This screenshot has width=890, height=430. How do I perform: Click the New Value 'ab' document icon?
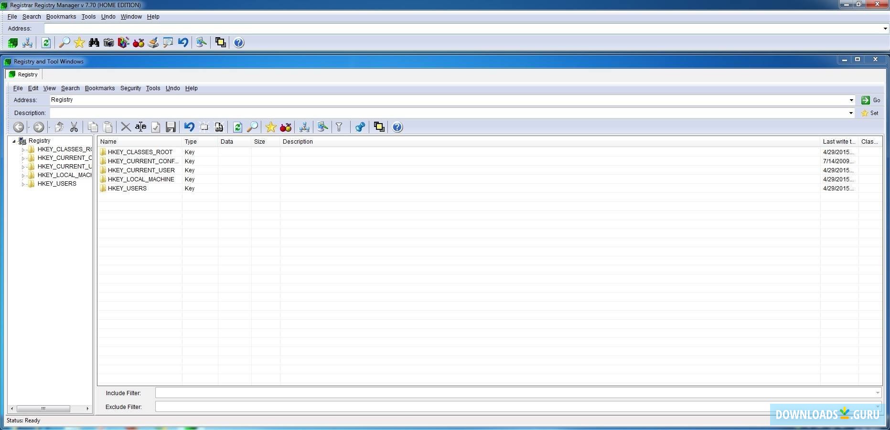(219, 127)
